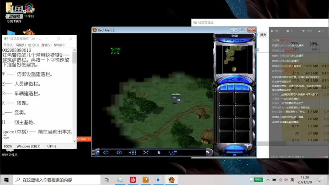
Task: Click the green unit in the dark area
Action: (x=116, y=51)
